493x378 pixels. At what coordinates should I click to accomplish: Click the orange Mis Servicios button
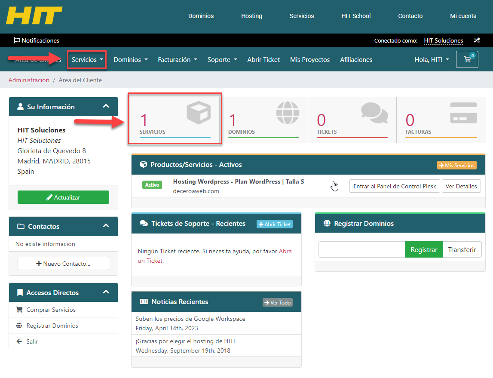[x=457, y=165]
